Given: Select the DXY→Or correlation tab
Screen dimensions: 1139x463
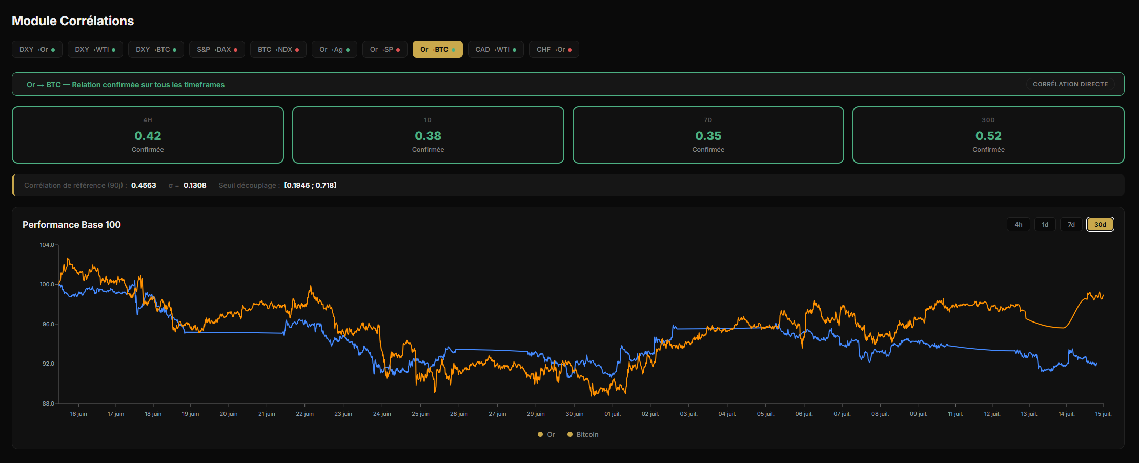Looking at the screenshot, I should (x=37, y=49).
